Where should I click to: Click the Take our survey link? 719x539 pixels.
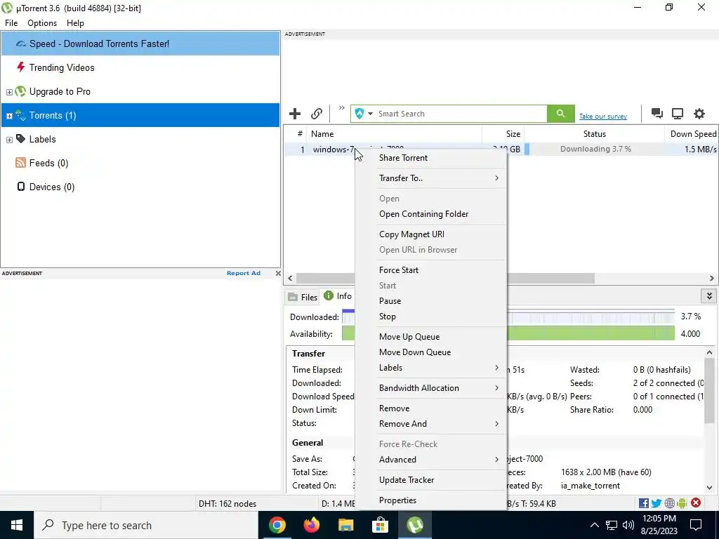coord(603,117)
